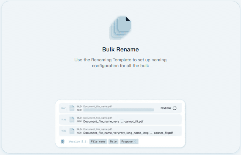Click the pending spinner circle icon
Image resolution: width=241 pixels, height=155 pixels.
[x=175, y=108]
